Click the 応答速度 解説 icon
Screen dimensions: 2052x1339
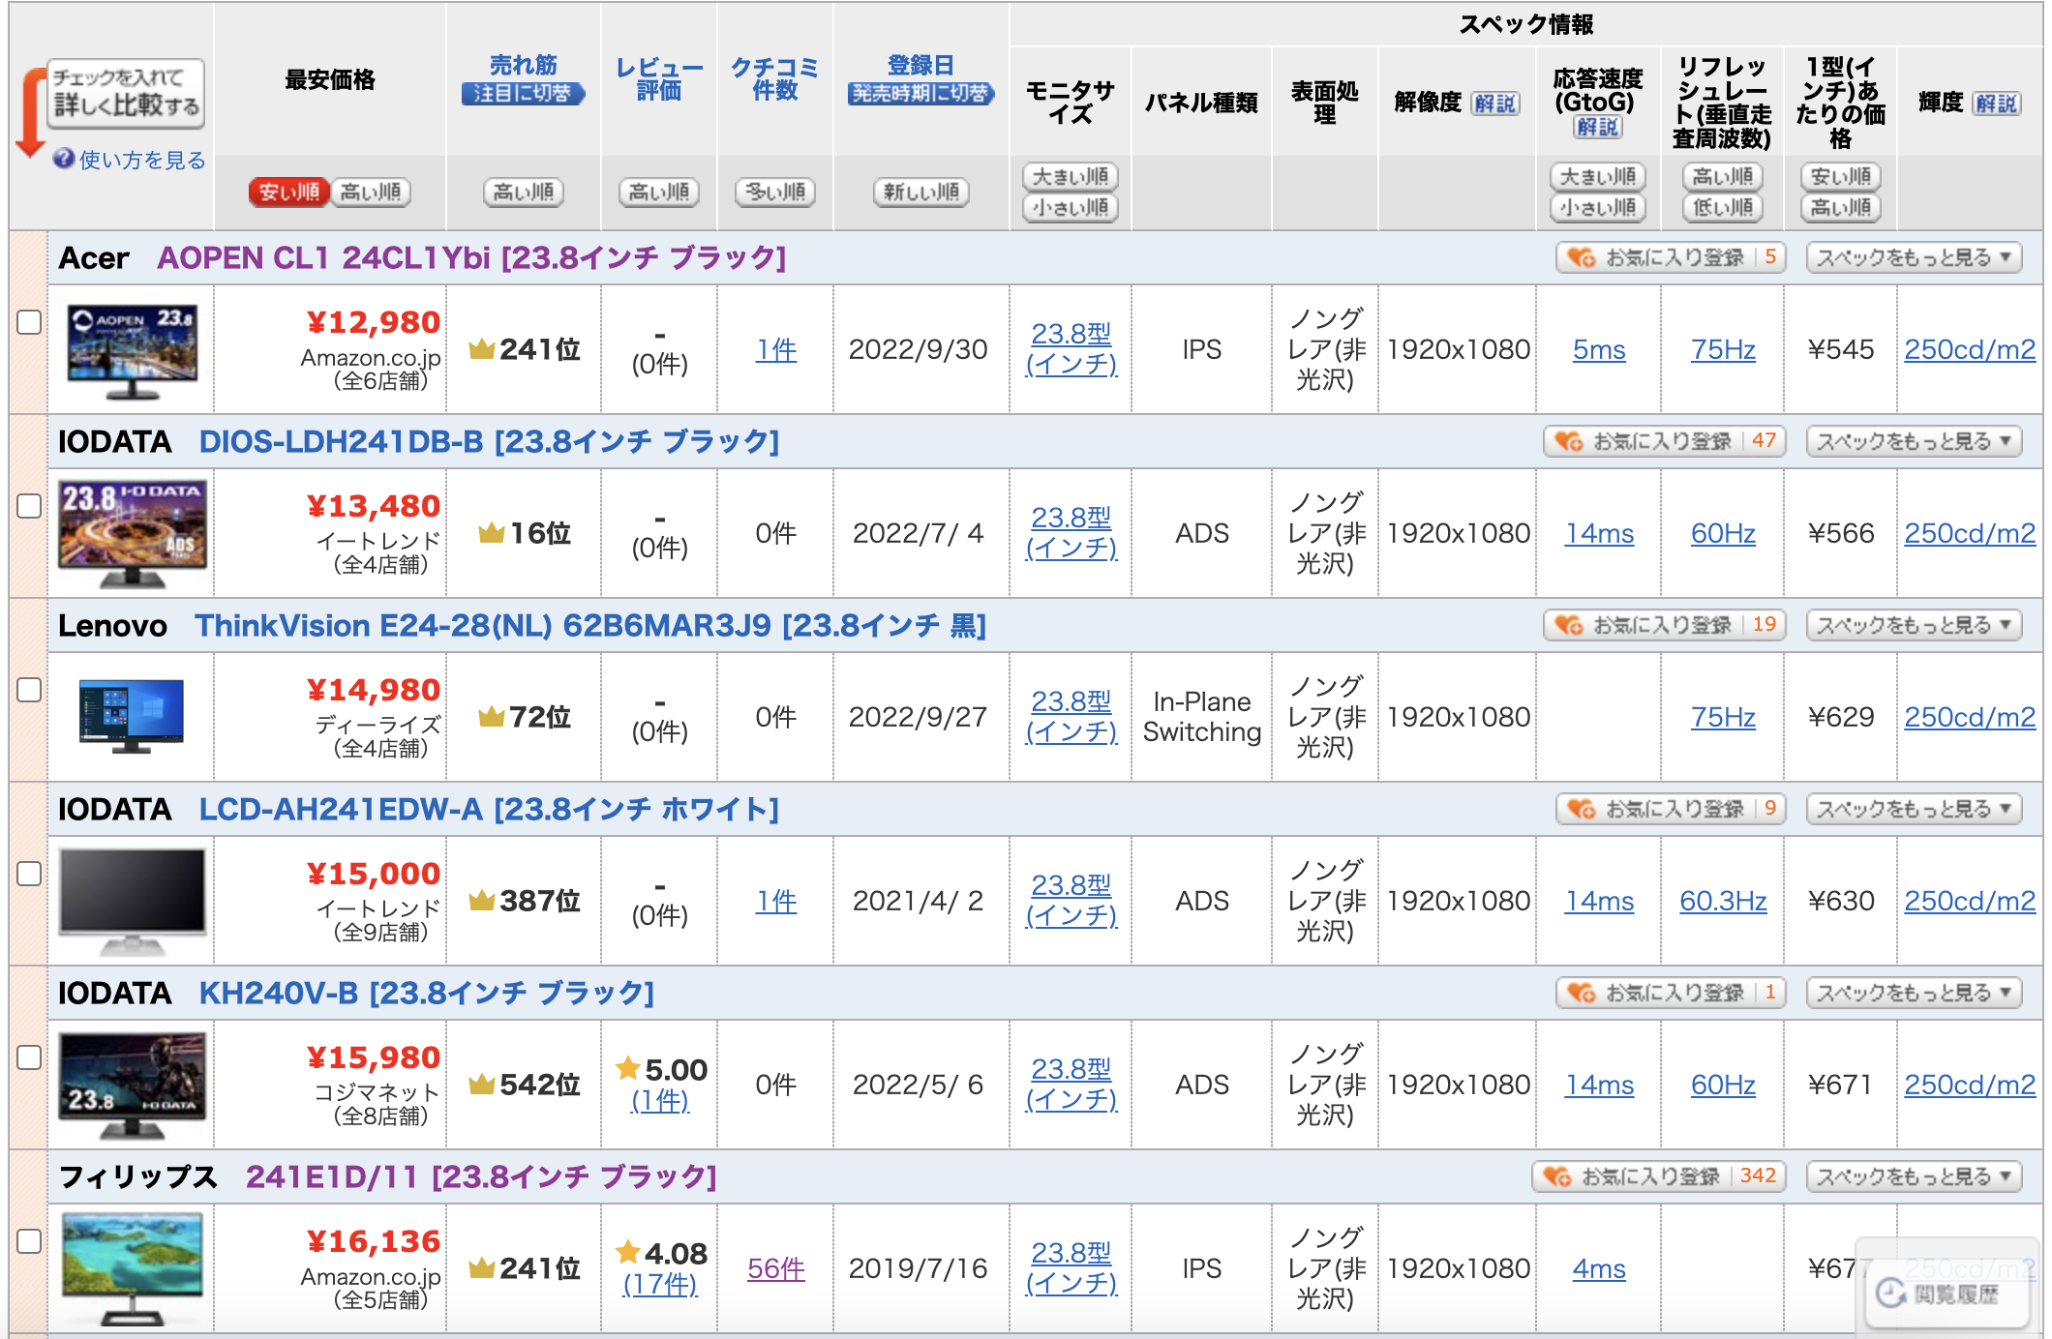pos(1597,127)
